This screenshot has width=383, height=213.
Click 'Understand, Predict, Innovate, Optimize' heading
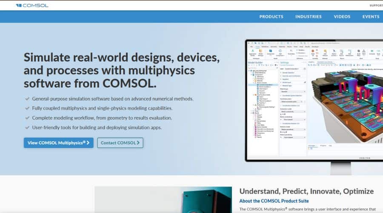(306, 191)
